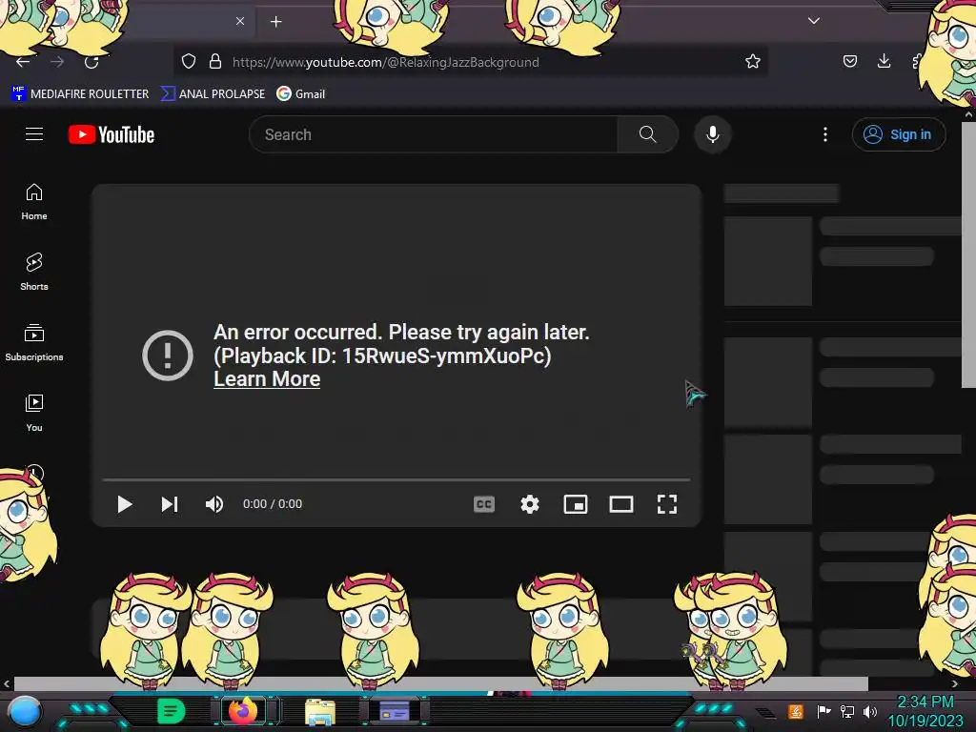Open Shorts in the sidebar
The height and width of the screenshot is (732, 976).
tap(34, 272)
